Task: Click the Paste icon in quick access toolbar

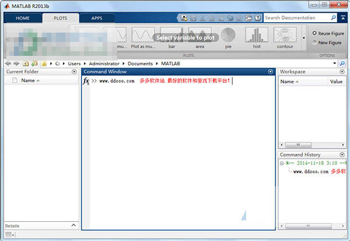Action: pyautogui.click(x=220, y=18)
